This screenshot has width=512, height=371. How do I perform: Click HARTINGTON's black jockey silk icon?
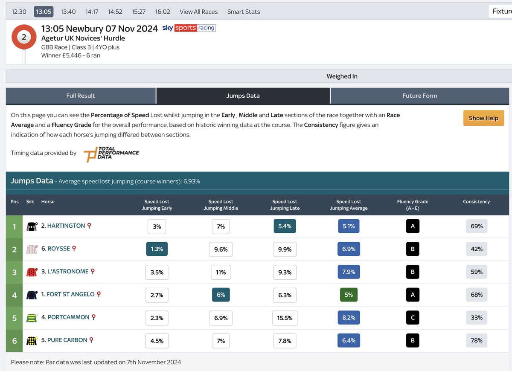(x=31, y=226)
